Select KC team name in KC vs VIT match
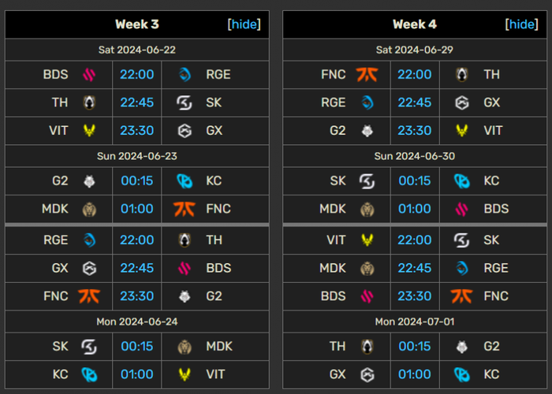The width and height of the screenshot is (552, 394). tap(60, 374)
